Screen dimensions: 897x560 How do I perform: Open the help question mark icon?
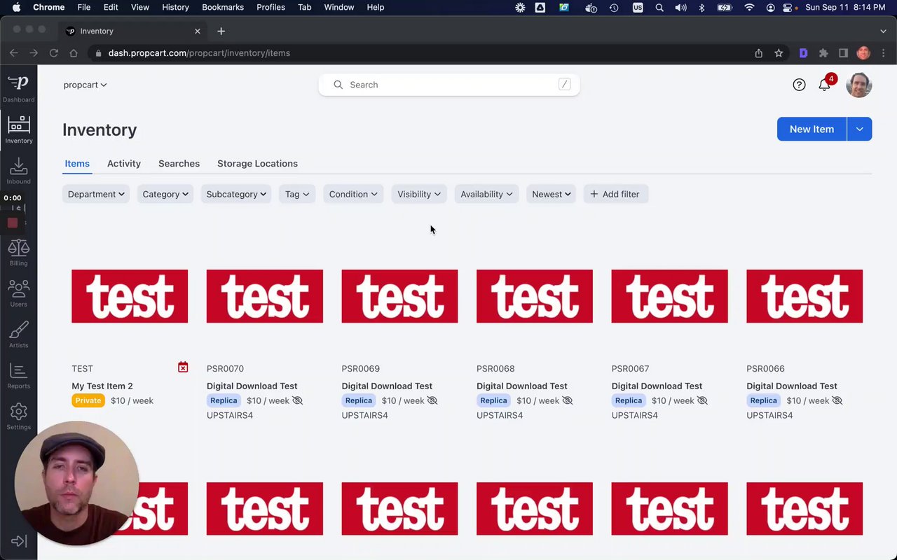[x=799, y=85]
